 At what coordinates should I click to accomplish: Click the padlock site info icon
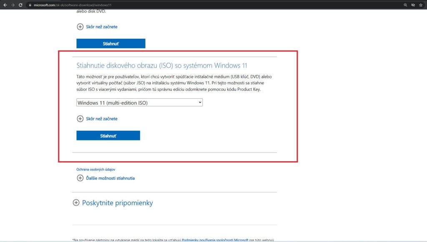30,5
